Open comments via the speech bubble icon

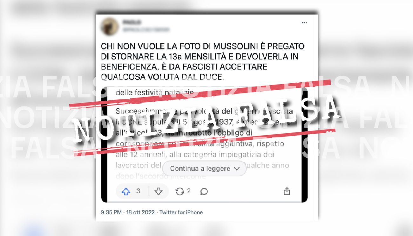point(204,191)
